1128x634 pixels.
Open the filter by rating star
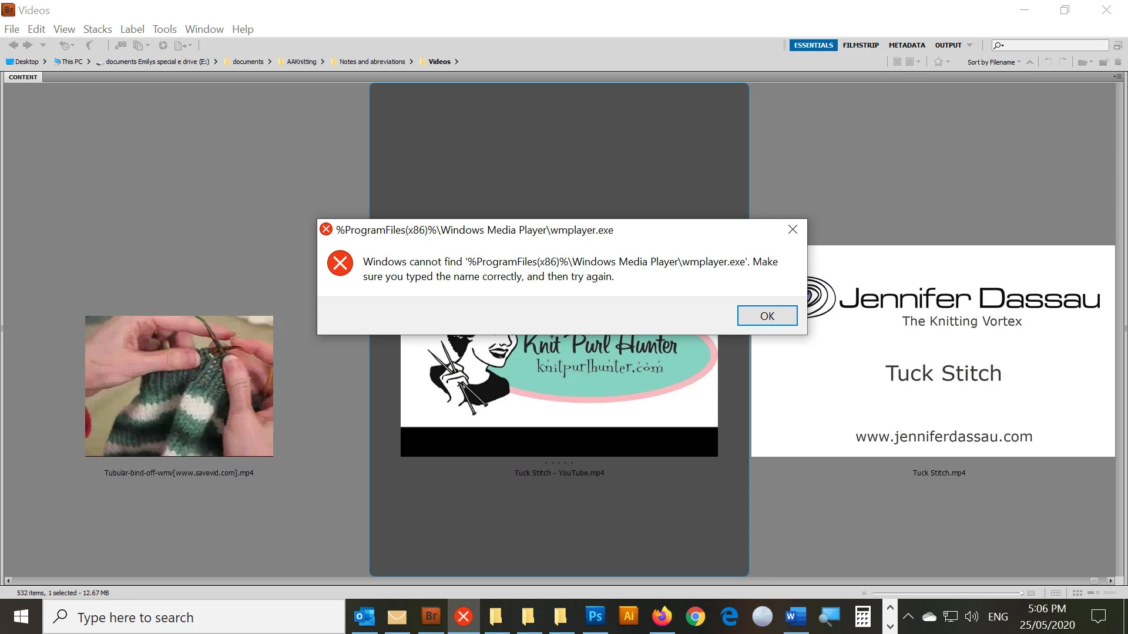click(x=938, y=62)
